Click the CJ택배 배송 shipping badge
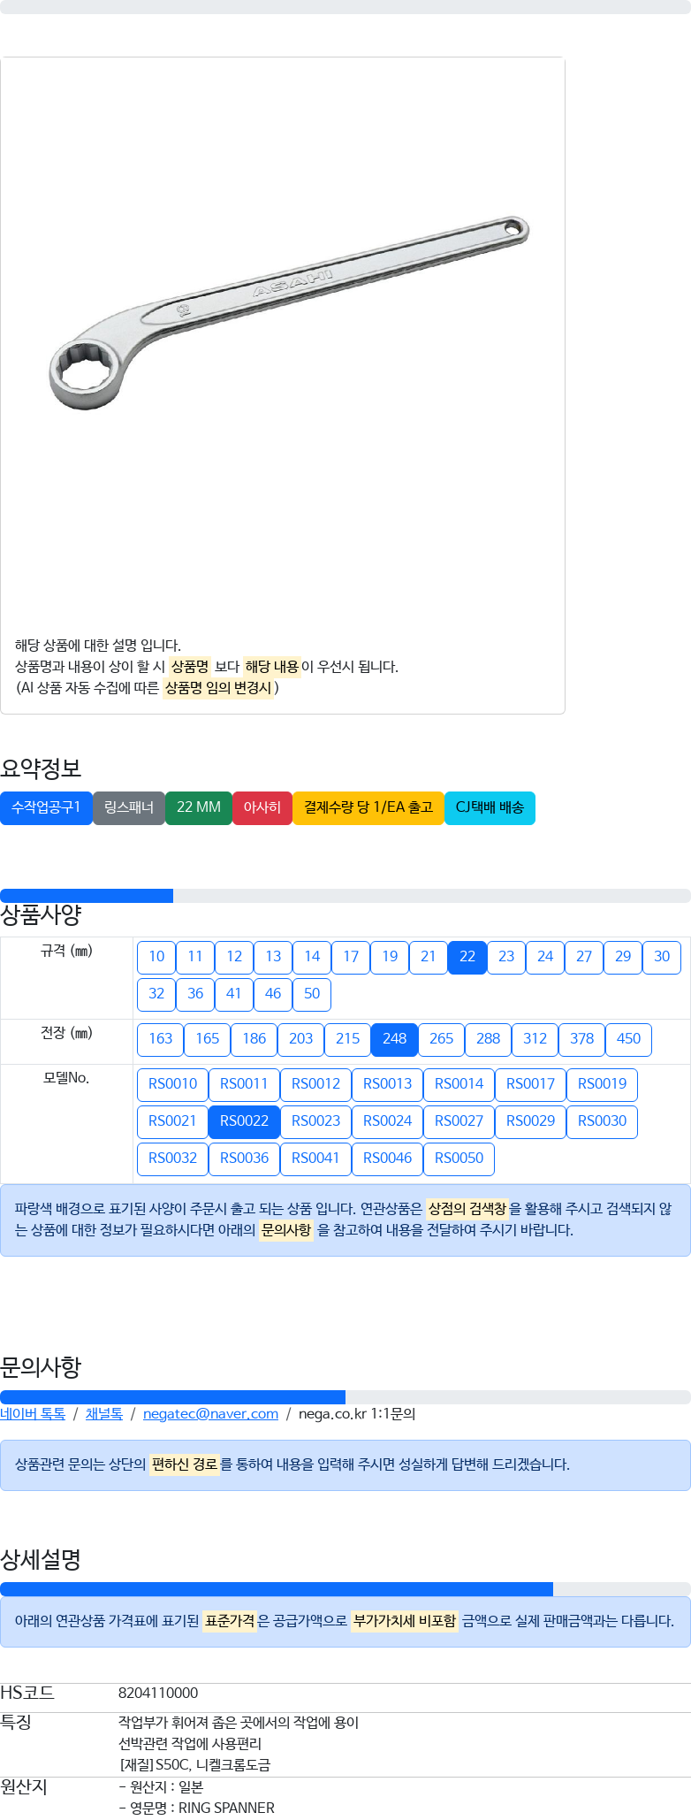 point(490,807)
